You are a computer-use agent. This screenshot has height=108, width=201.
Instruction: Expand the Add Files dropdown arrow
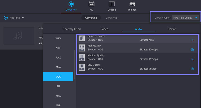tap(23, 18)
